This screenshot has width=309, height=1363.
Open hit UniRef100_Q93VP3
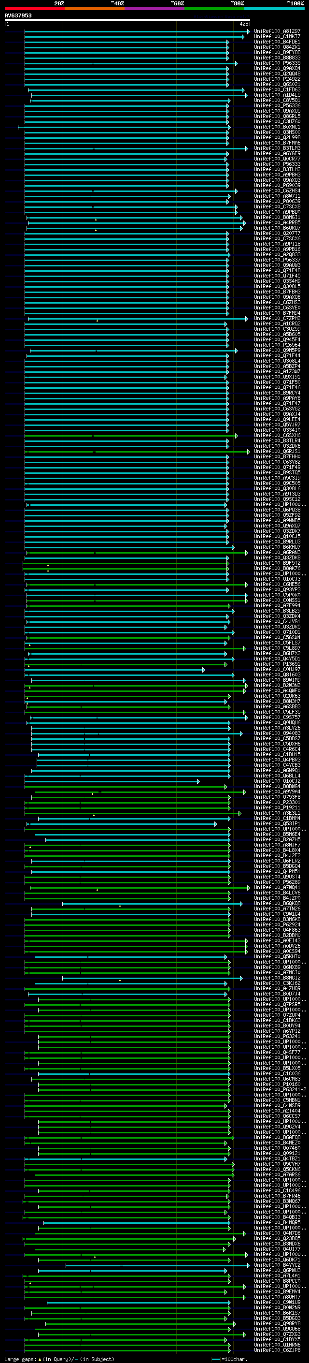[x=277, y=589]
